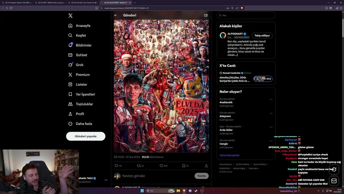Click the browser bookmark icon

point(96,8)
